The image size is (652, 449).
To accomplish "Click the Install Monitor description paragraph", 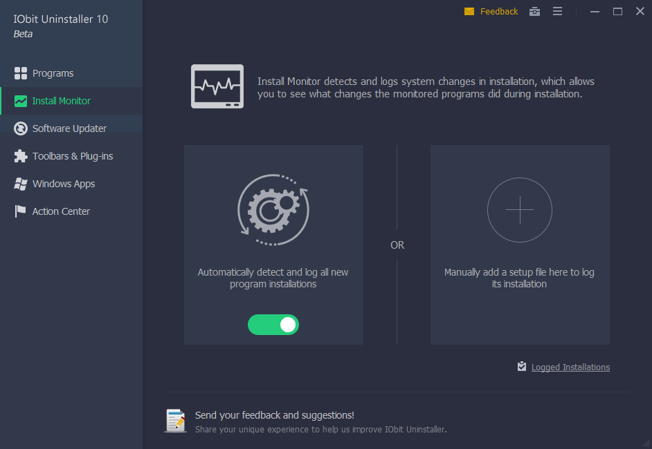I will coord(426,88).
